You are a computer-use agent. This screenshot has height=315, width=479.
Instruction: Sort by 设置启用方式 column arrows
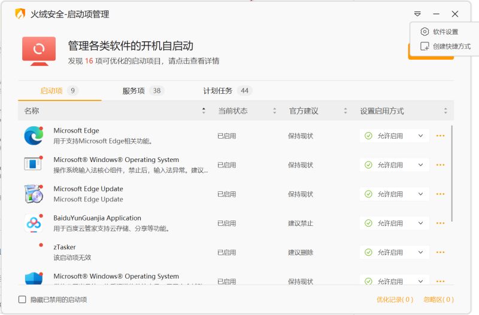pyautogui.click(x=445, y=111)
